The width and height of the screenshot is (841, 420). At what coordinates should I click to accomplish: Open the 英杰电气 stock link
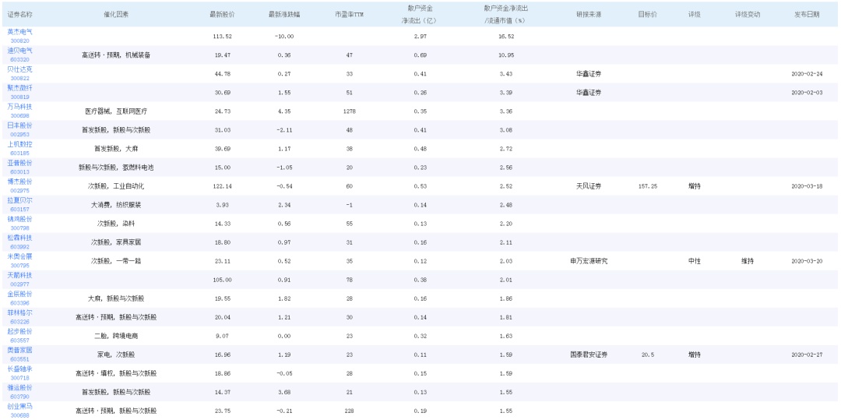coord(19,32)
